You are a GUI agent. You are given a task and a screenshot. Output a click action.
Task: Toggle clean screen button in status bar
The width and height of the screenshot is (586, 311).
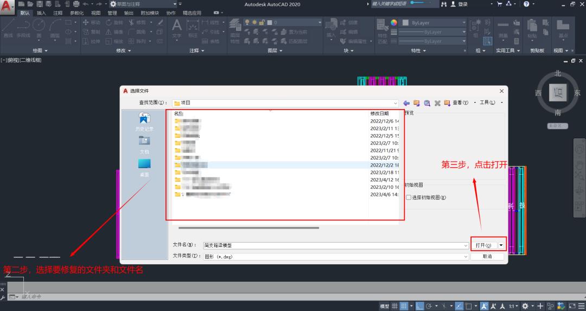tap(572, 306)
